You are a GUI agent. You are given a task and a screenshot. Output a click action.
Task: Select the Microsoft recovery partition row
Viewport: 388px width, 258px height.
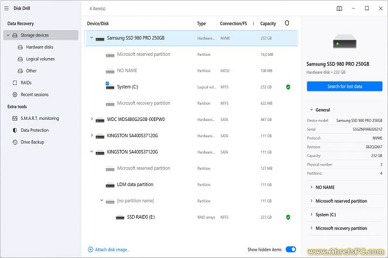tap(191, 103)
